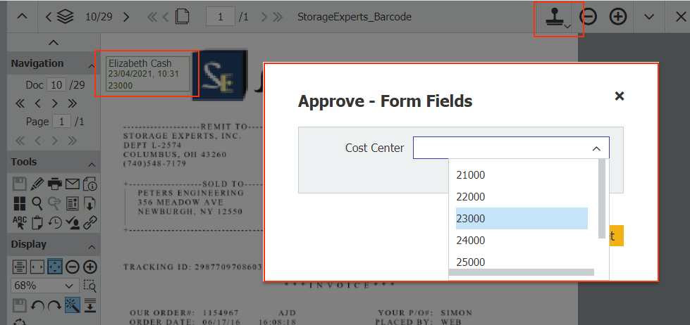This screenshot has width=690, height=325.
Task: Click the pencil edit icon in Tools
Action: click(37, 185)
